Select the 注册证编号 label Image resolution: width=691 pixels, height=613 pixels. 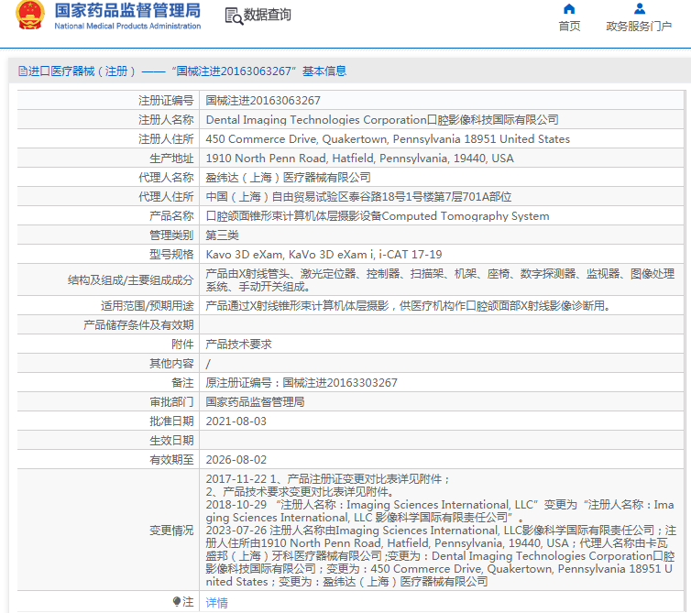click(166, 101)
